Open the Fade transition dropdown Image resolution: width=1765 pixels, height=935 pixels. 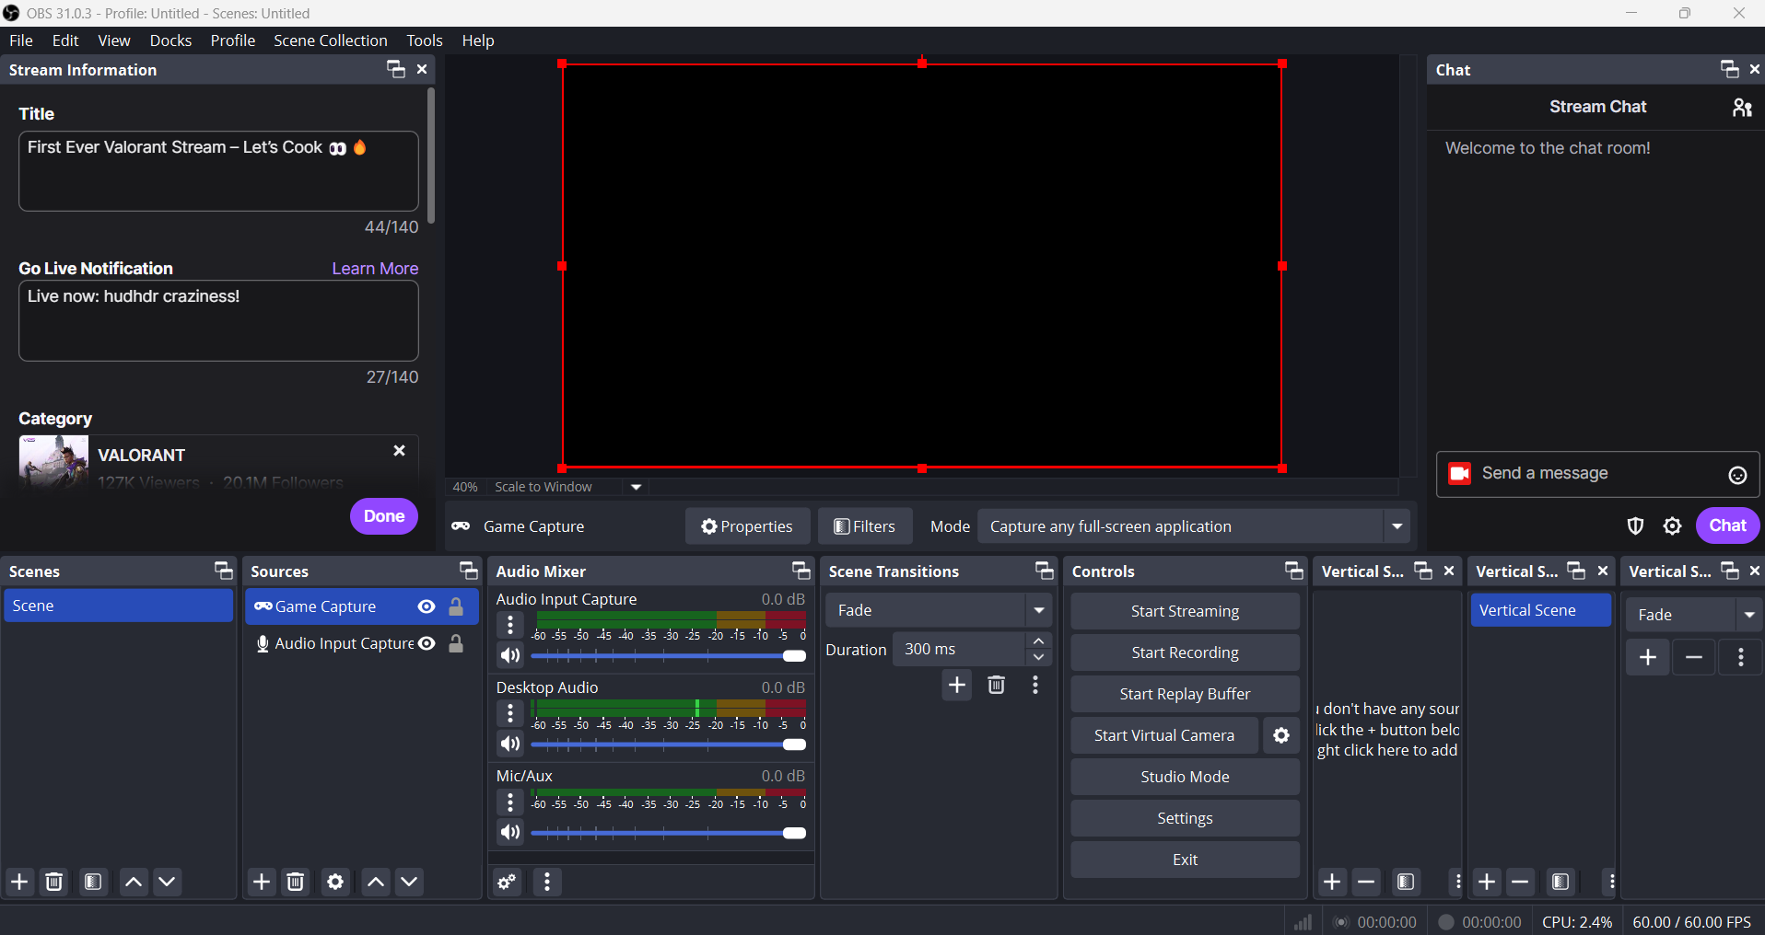pyautogui.click(x=1038, y=610)
